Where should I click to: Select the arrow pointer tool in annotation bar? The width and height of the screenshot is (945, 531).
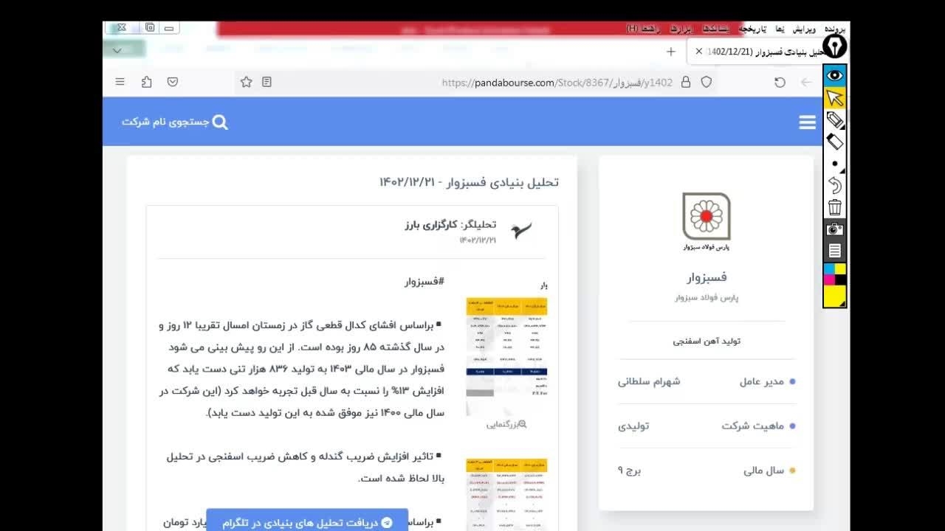tap(835, 97)
